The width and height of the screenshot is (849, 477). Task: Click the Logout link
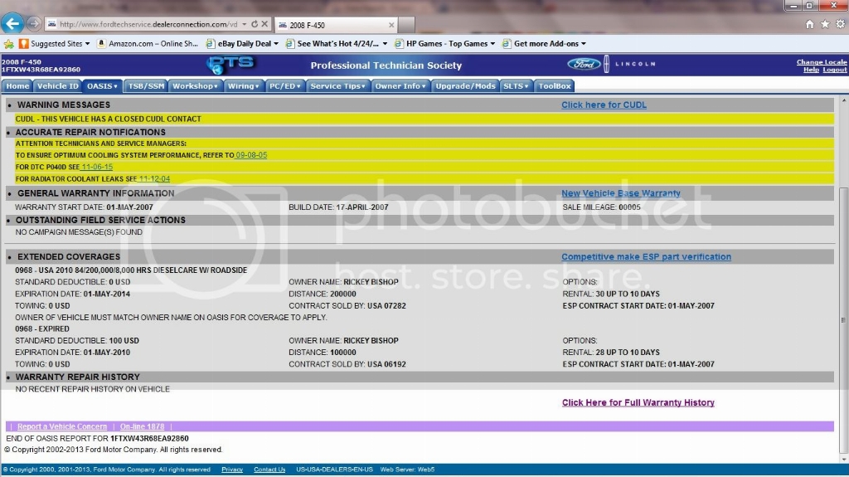pos(834,70)
